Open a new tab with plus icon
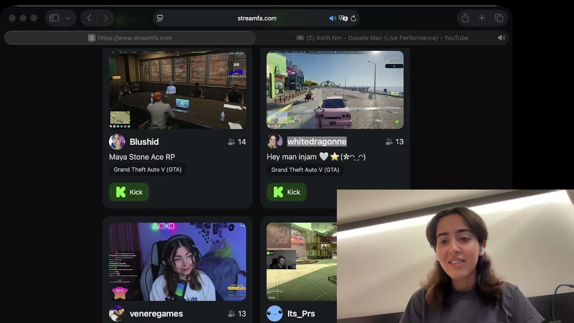 (482, 18)
